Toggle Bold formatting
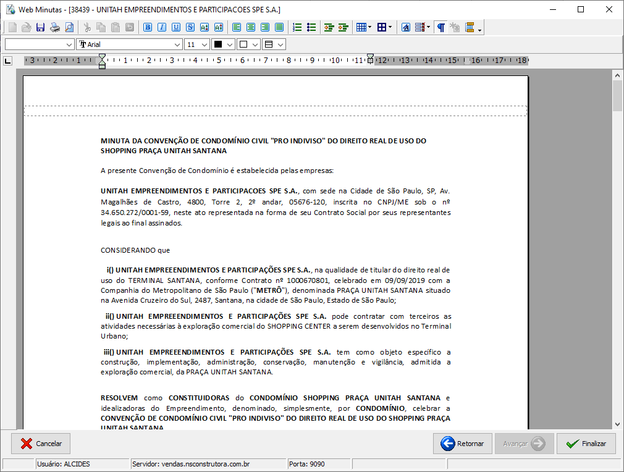Image resolution: width=624 pixels, height=472 pixels. (x=148, y=27)
